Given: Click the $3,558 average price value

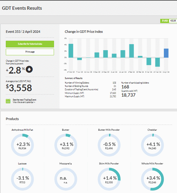Looking at the screenshot, I should coord(19,88).
